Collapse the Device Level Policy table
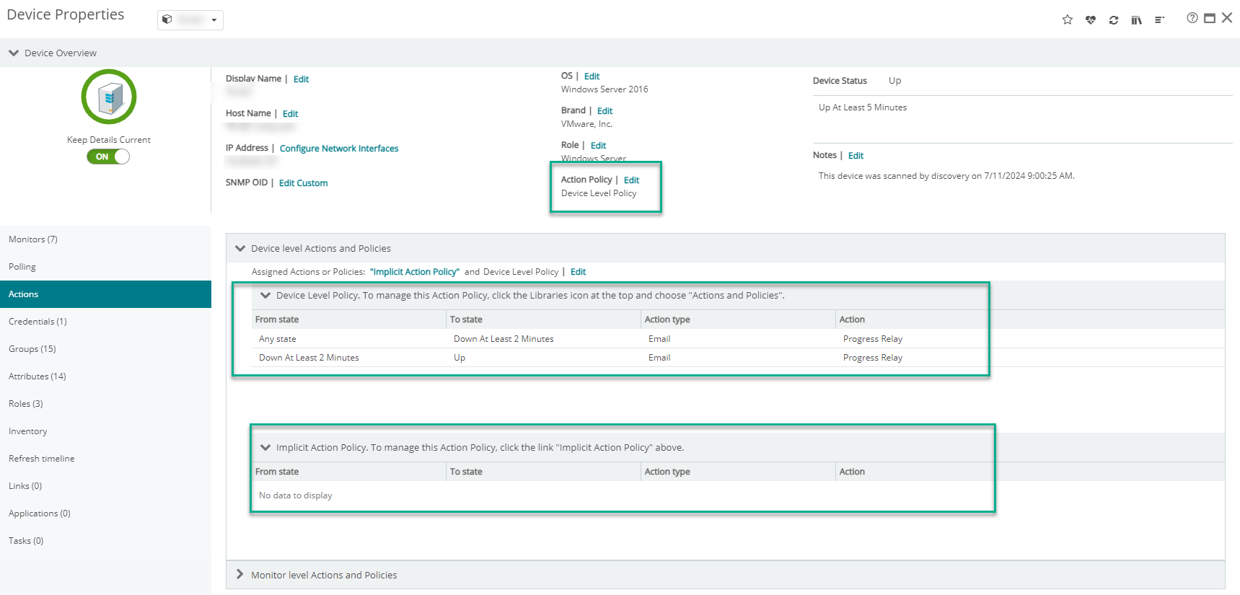This screenshot has height=595, width=1240. 265,295
